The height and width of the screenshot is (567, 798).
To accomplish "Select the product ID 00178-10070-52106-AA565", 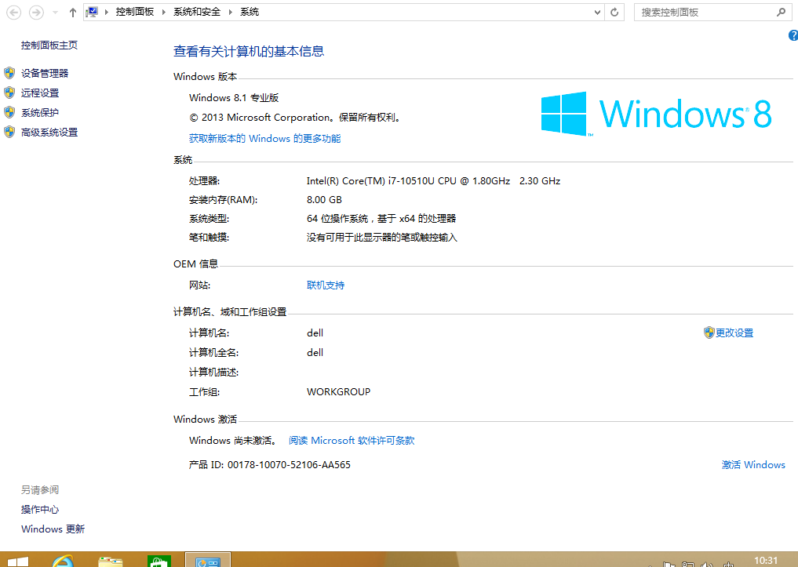I will [x=289, y=465].
